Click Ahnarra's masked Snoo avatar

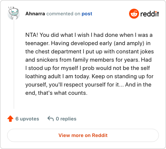14,13
